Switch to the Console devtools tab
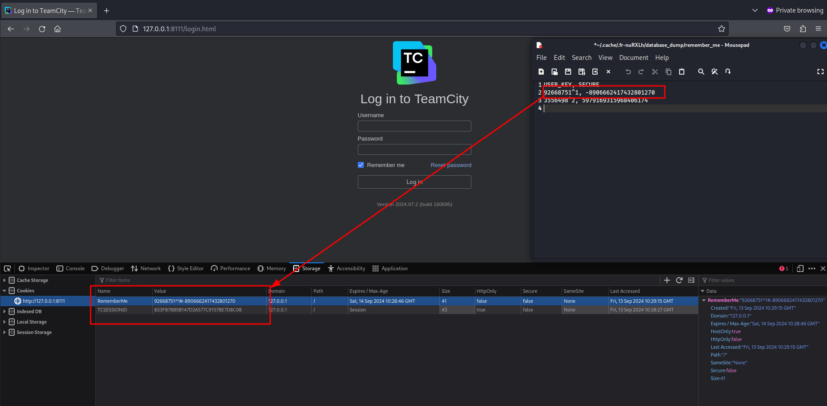Viewport: 827px width, 406px height. click(71, 268)
